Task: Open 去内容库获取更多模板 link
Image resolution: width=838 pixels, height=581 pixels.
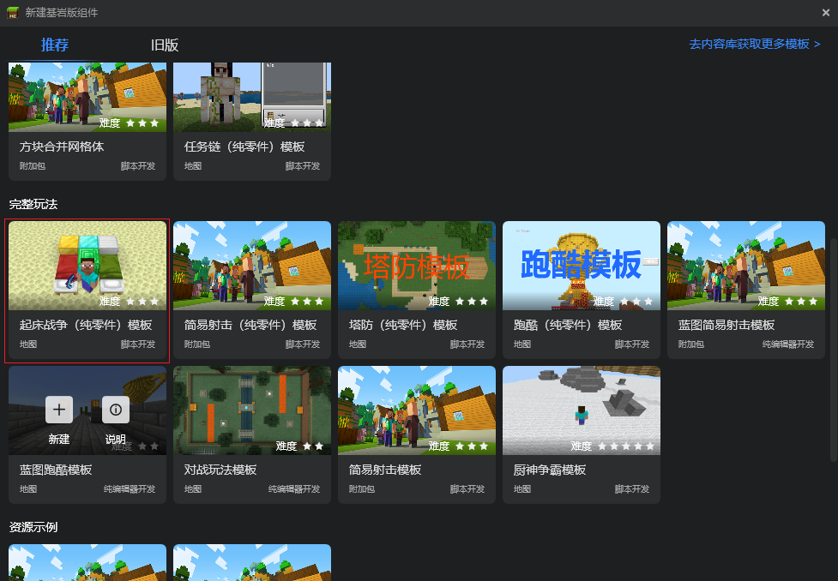Action: (x=755, y=44)
